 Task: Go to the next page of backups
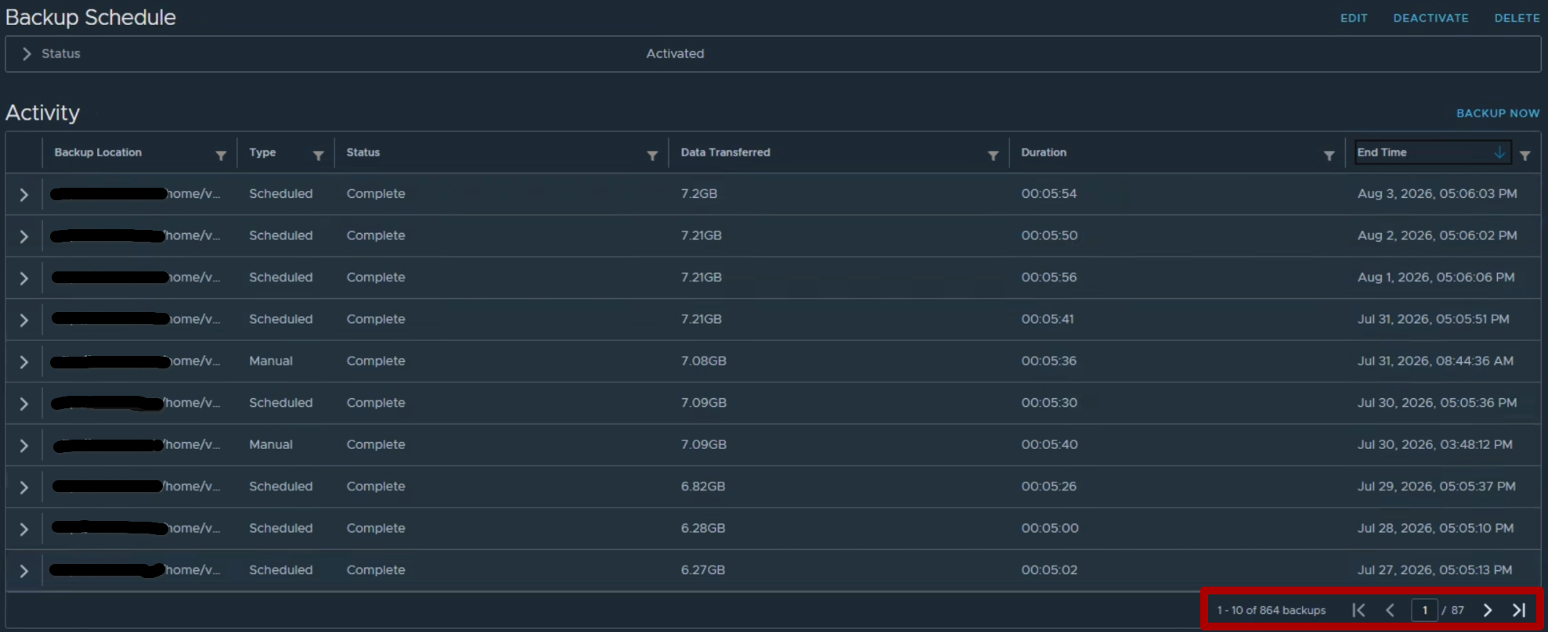point(1487,610)
